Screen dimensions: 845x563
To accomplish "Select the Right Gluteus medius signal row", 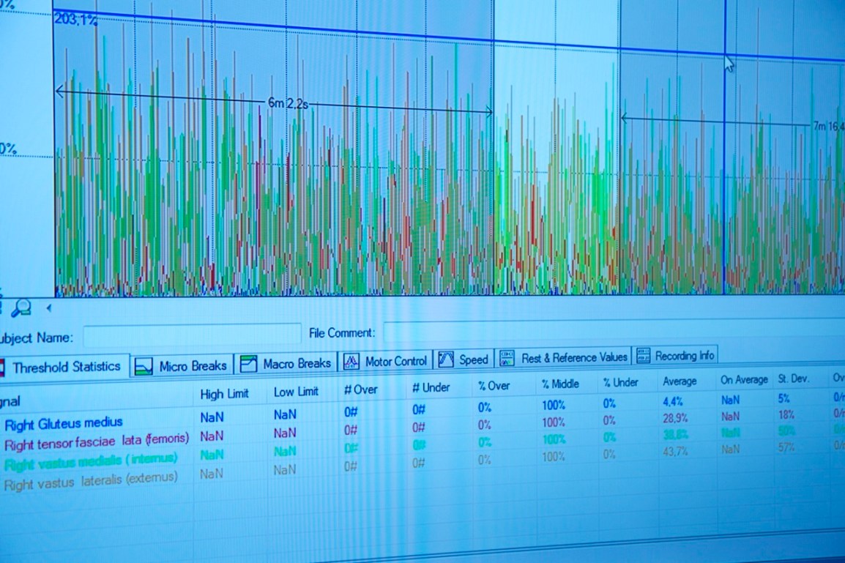I will [64, 423].
